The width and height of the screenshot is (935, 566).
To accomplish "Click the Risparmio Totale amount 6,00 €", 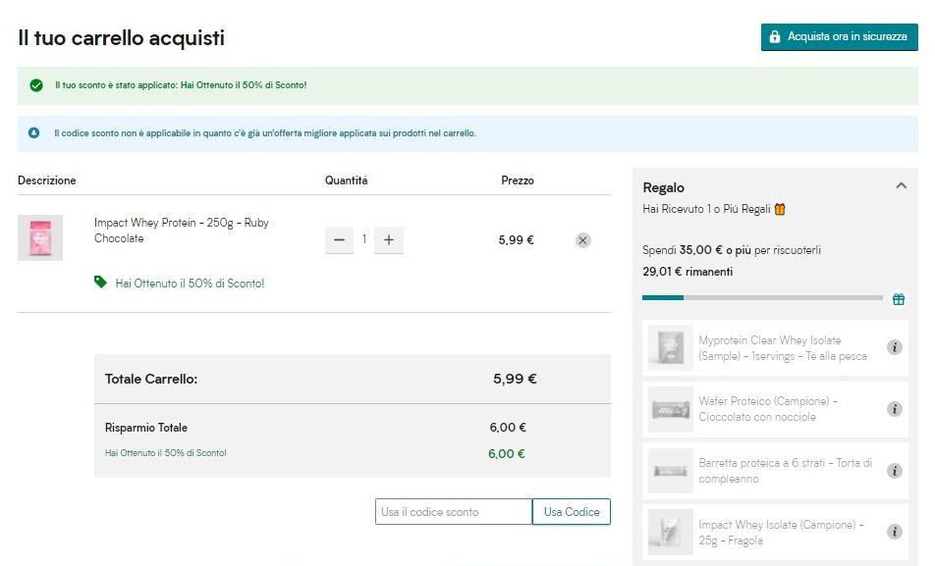I will point(508,428).
